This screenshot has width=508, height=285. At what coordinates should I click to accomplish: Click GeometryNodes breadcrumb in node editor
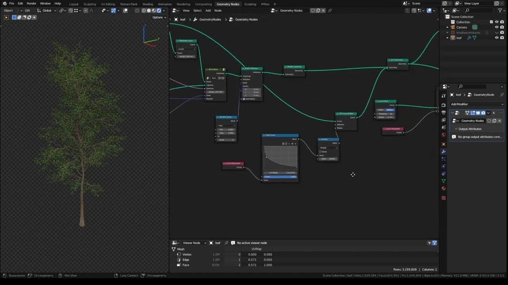point(210,19)
